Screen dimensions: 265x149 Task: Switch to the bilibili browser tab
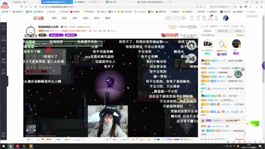[x=88, y=2]
